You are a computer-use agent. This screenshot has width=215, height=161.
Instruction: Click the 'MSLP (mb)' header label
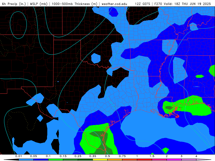pos(39,4)
